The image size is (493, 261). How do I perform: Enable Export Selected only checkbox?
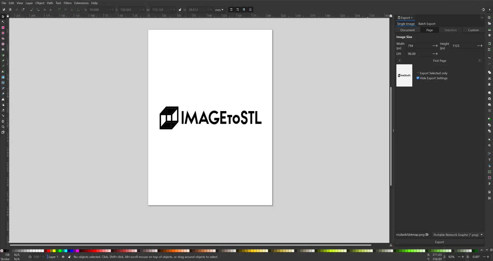tap(418, 73)
